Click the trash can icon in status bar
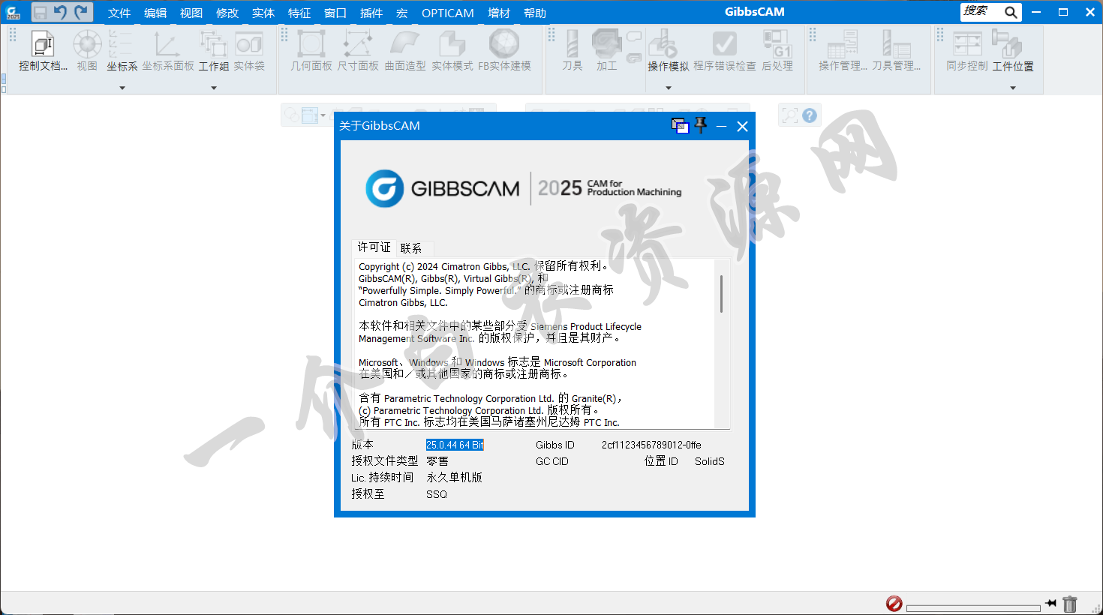Viewport: 1103px width, 615px height. click(x=1070, y=604)
